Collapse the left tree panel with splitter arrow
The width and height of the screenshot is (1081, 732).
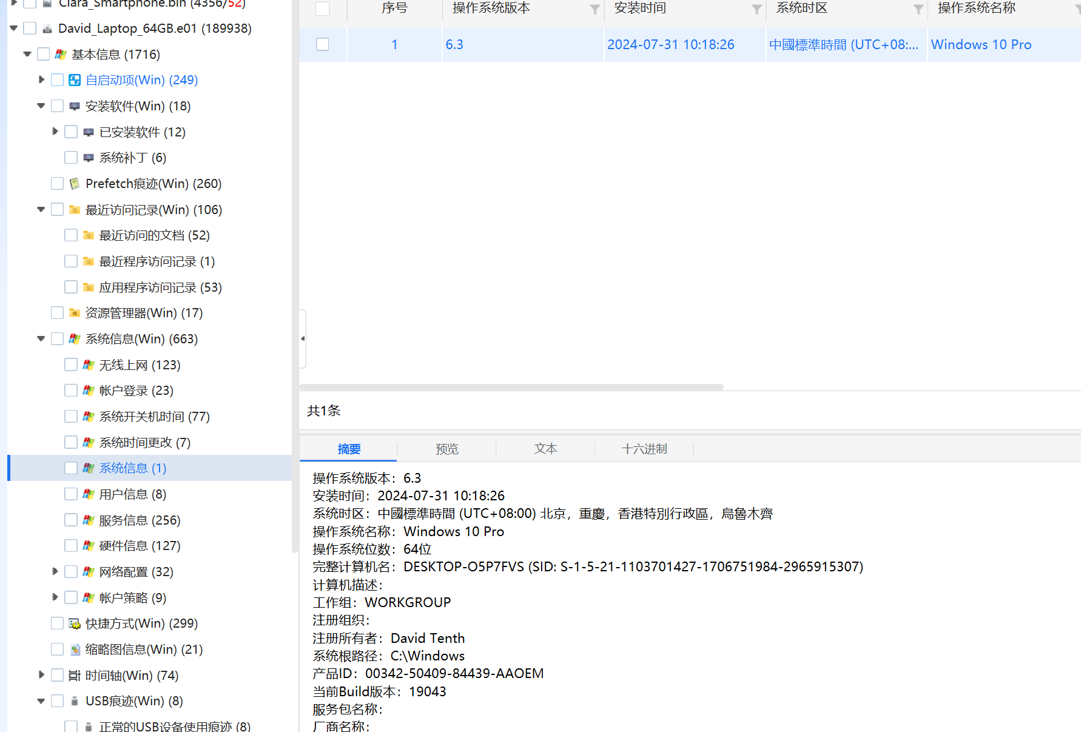point(303,339)
